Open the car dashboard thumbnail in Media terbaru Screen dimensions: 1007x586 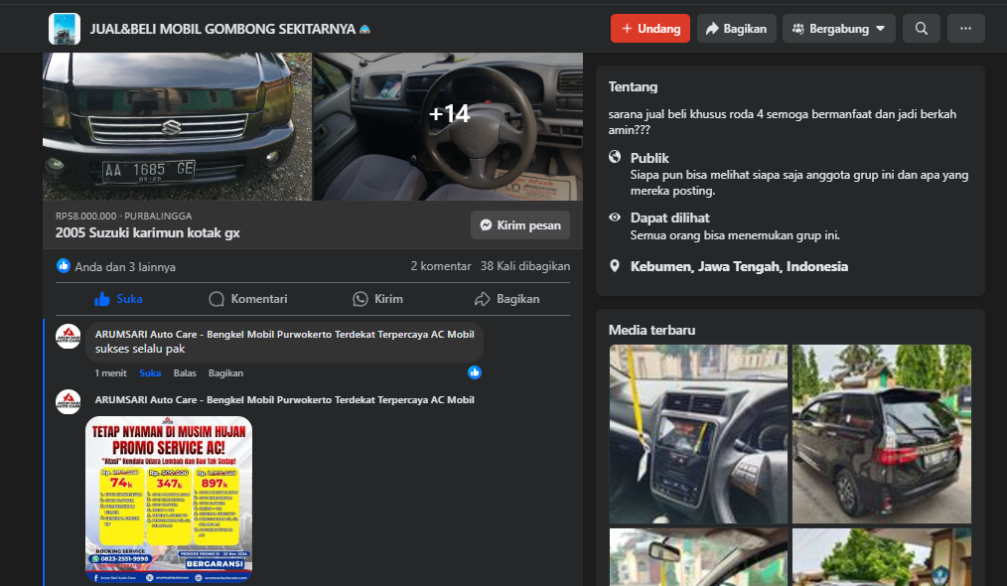698,434
